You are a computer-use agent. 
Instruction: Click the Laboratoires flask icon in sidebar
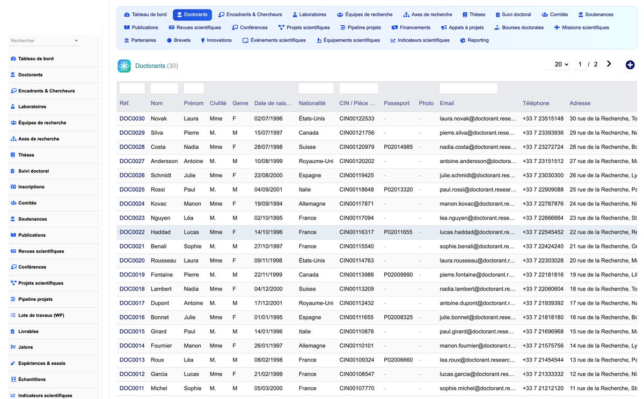pyautogui.click(x=13, y=107)
